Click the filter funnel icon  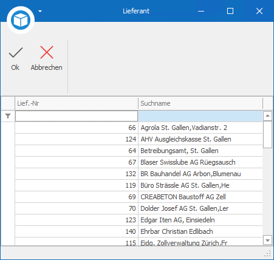pos(8,116)
